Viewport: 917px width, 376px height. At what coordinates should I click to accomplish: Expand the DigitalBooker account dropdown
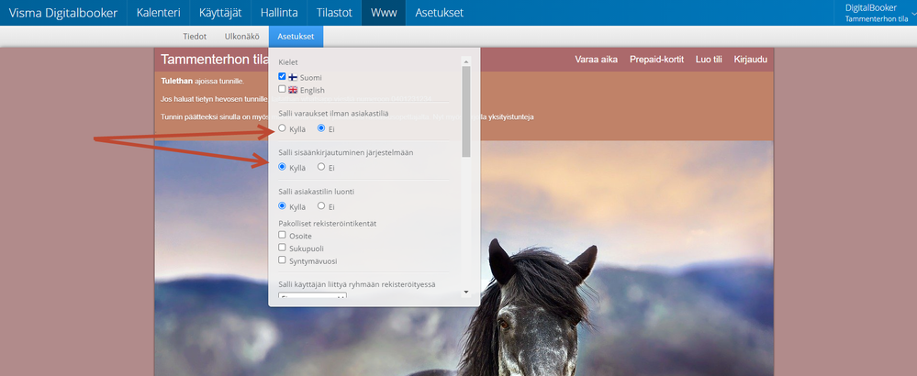click(x=879, y=13)
